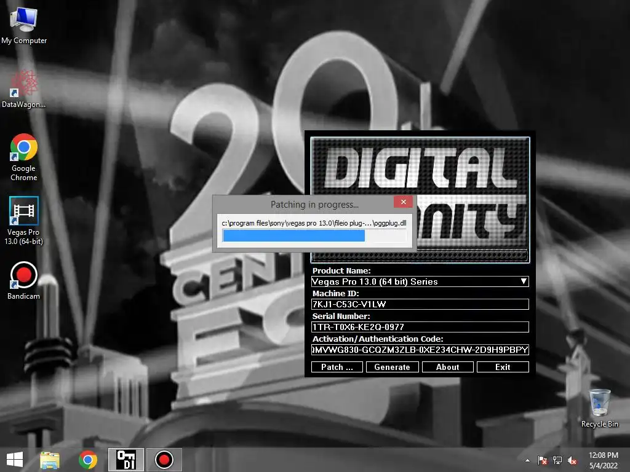This screenshot has height=472, width=630.
Task: Click the Machine ID field
Action: coord(420,304)
